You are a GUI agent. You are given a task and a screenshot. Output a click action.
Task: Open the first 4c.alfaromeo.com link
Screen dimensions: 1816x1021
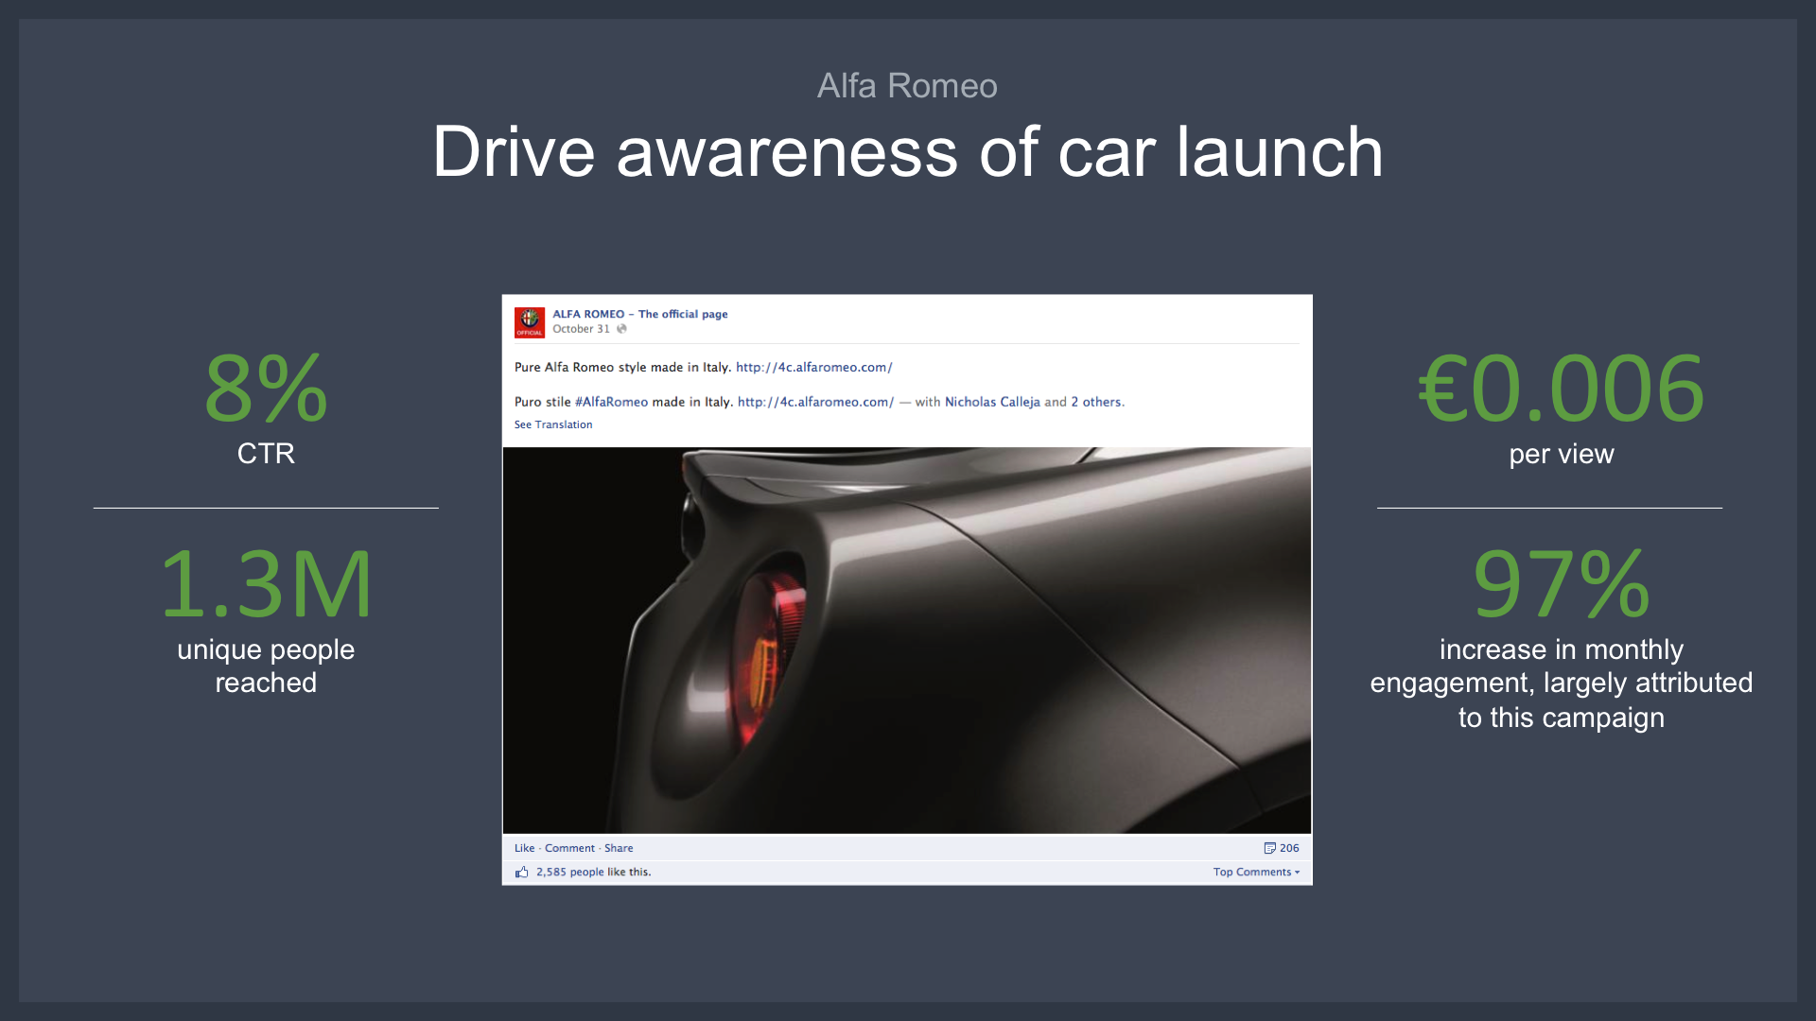coord(813,367)
